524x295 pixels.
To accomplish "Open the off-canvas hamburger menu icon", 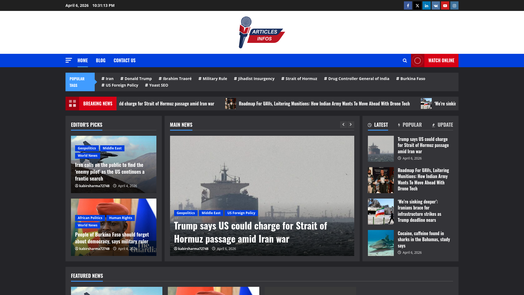I will pos(69,60).
